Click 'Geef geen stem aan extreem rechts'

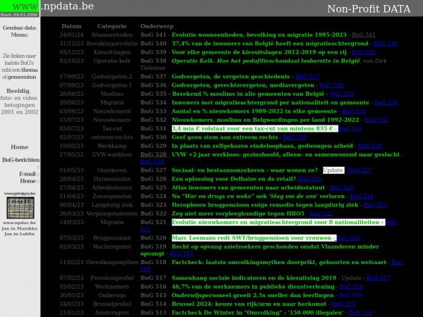pos(225,137)
